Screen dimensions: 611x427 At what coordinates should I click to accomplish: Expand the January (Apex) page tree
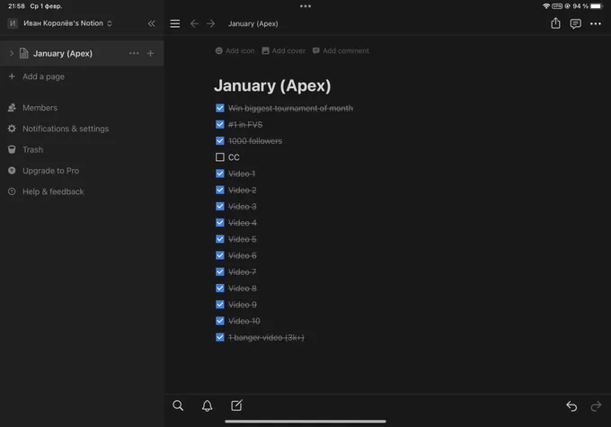(12, 53)
